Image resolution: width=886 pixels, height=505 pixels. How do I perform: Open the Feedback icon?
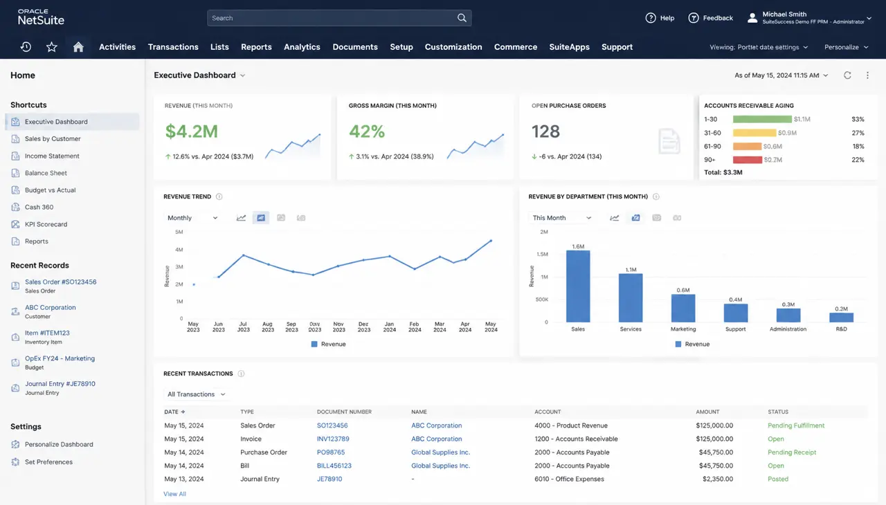[694, 18]
